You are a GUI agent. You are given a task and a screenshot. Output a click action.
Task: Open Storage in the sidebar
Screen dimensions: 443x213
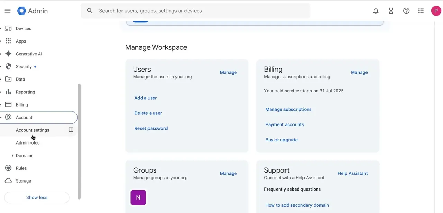[23, 181]
